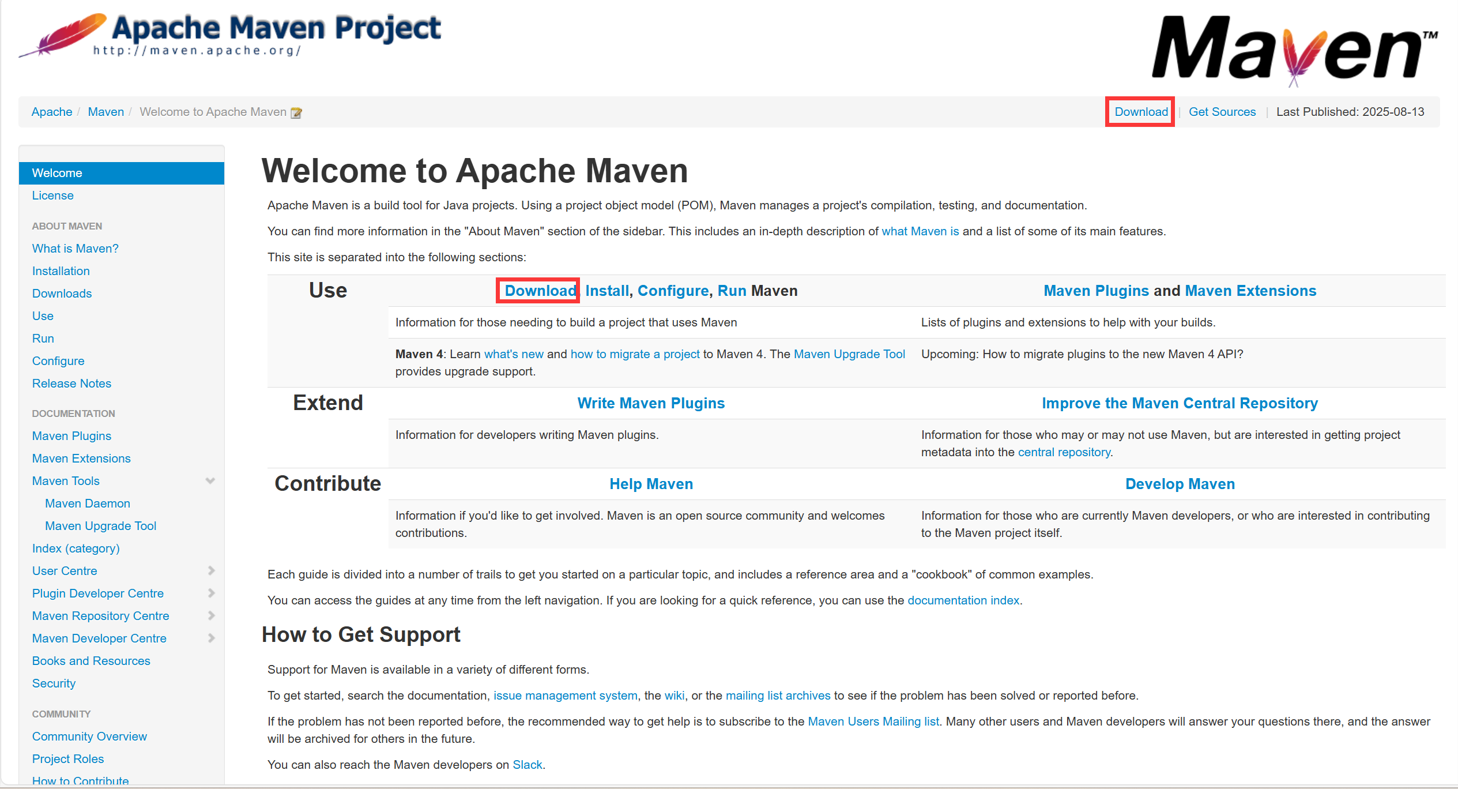
Task: Expand the User Centre submenu arrow
Action: 211,570
